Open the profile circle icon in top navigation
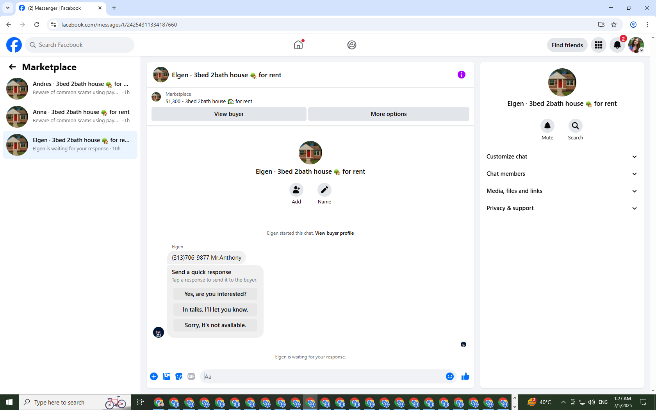The image size is (656, 410). pyautogui.click(x=352, y=45)
